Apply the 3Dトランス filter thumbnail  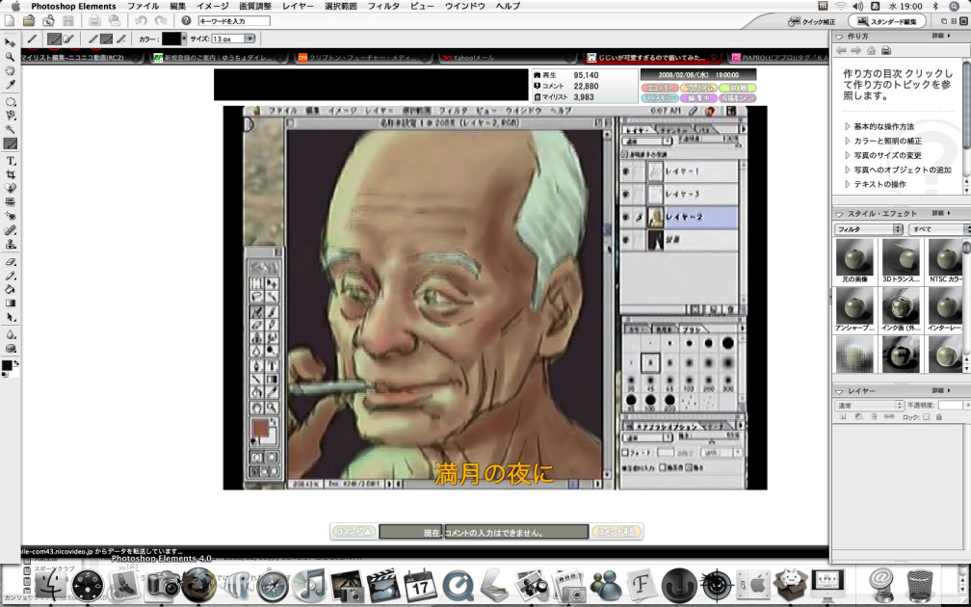pyautogui.click(x=901, y=257)
